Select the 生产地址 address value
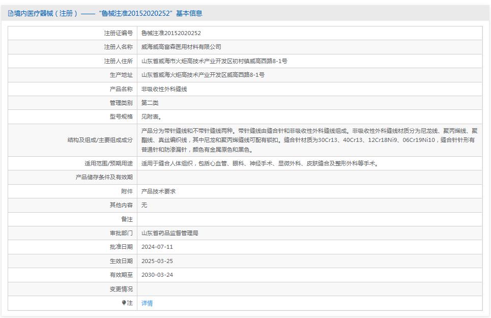Viewport: 491px width, 318px height. point(203,75)
